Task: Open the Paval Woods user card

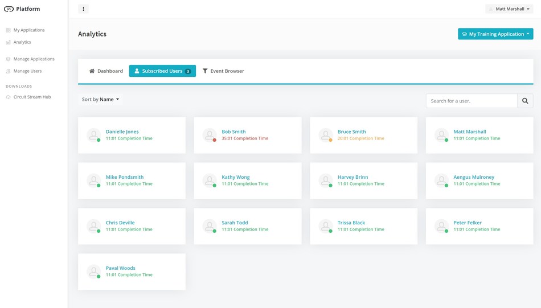Action: [132, 272]
